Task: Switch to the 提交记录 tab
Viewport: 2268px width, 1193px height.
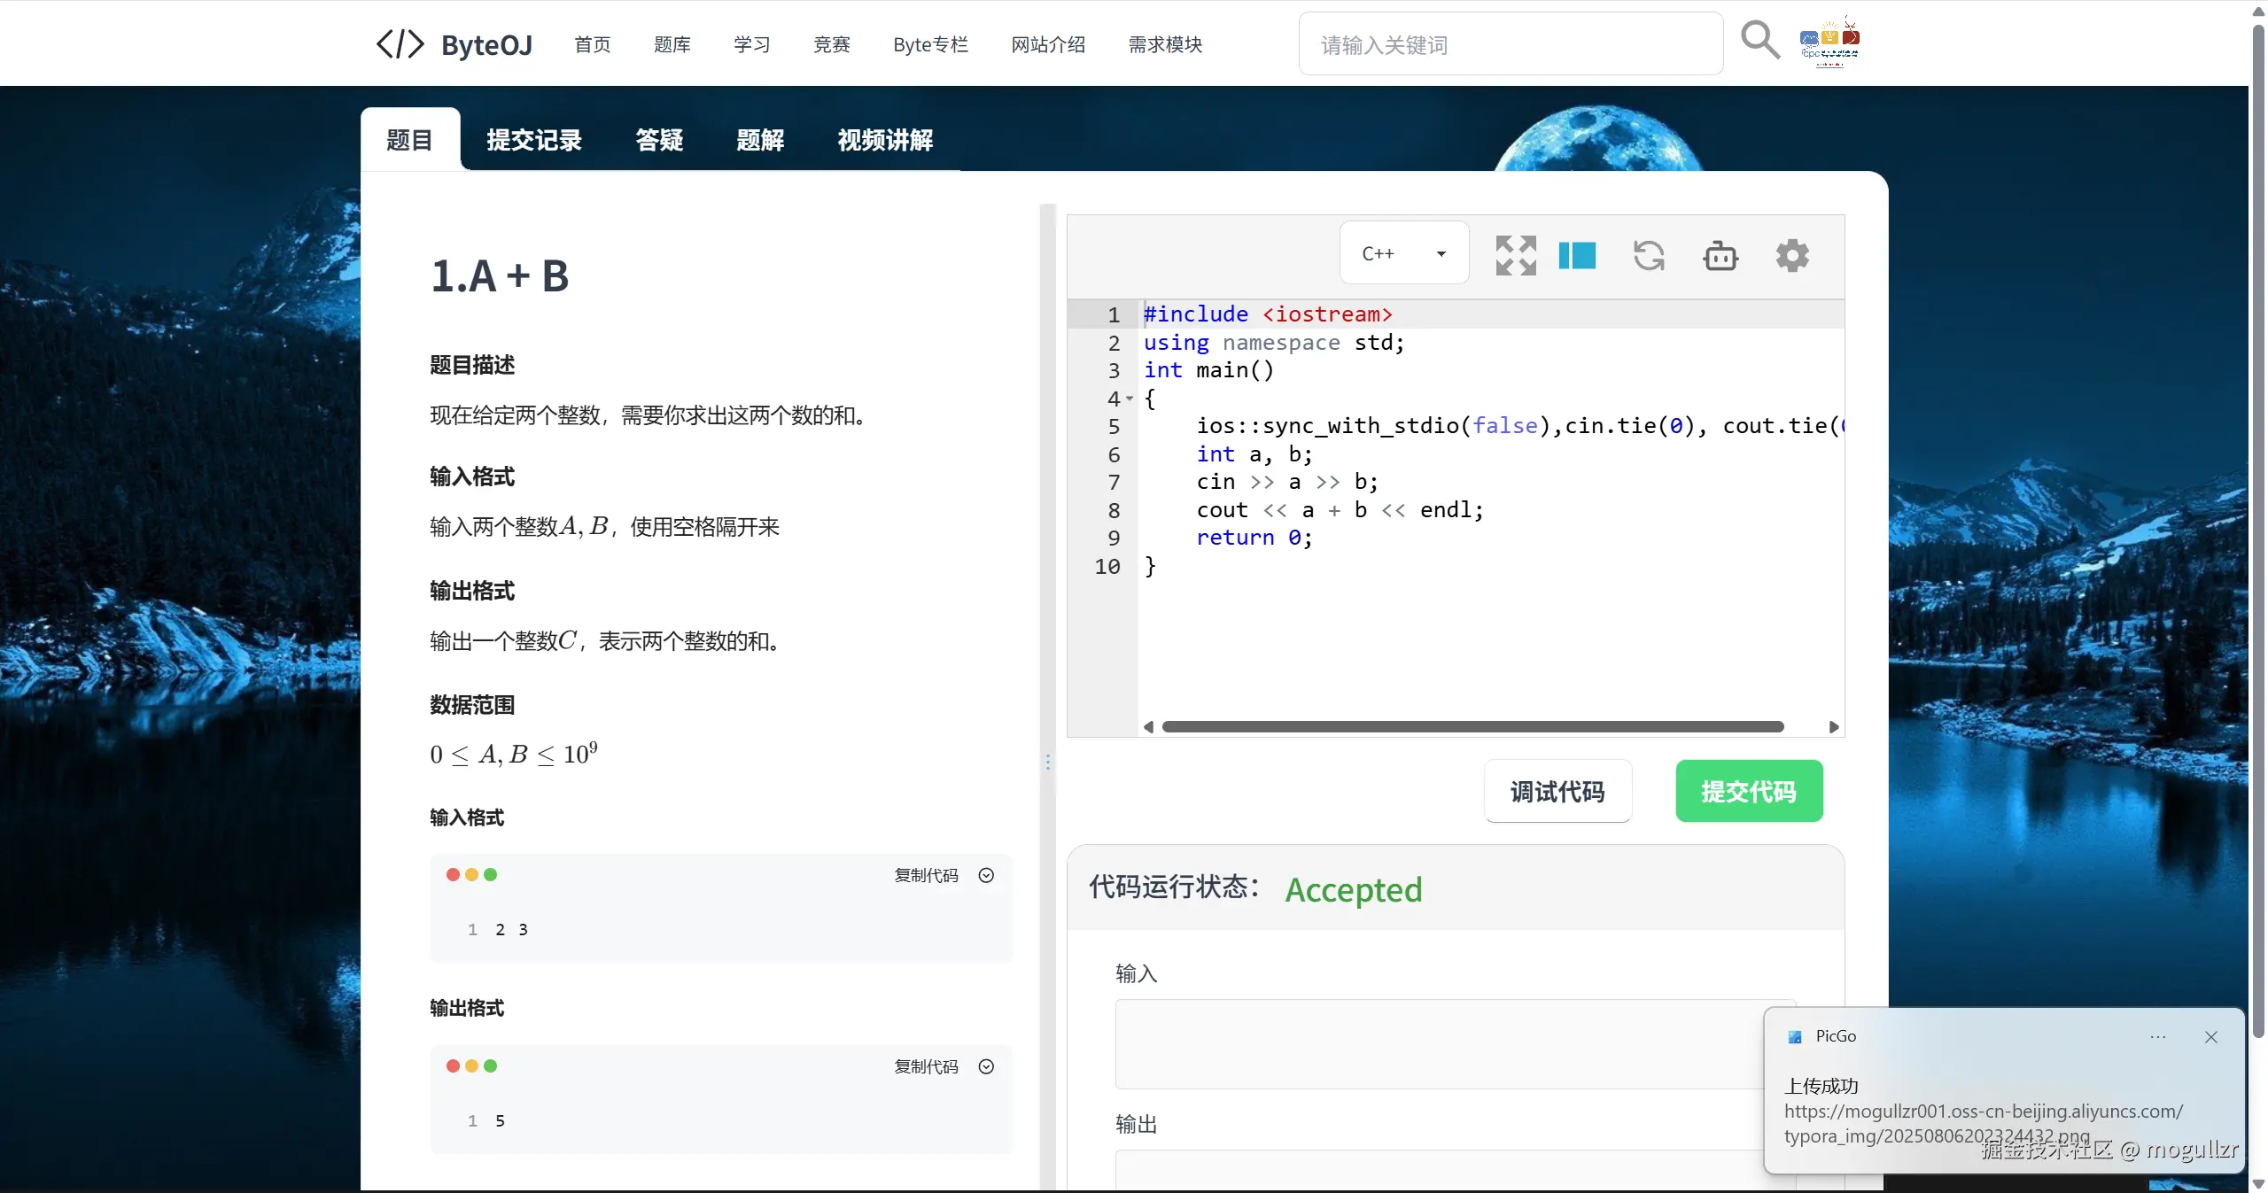Action: [x=533, y=140]
